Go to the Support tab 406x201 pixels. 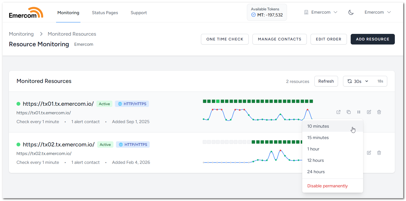click(x=139, y=13)
